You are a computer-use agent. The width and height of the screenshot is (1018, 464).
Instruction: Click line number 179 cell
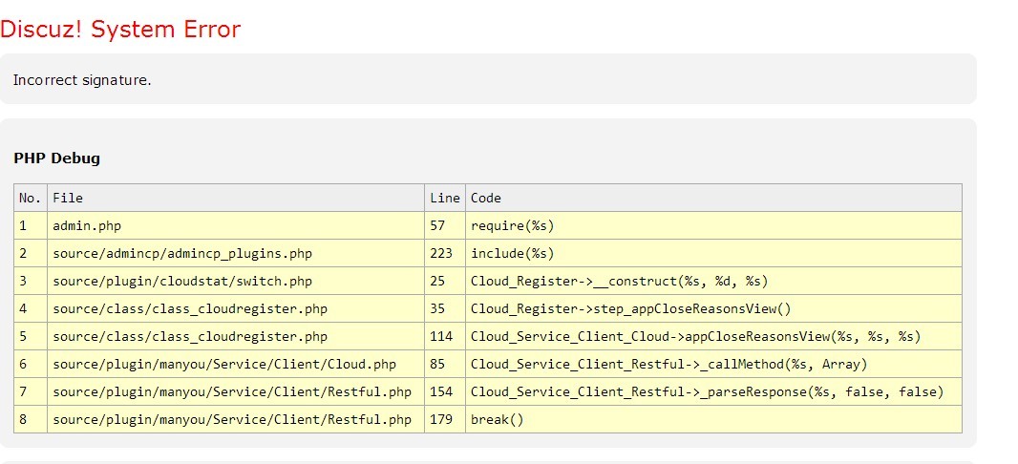(x=441, y=419)
